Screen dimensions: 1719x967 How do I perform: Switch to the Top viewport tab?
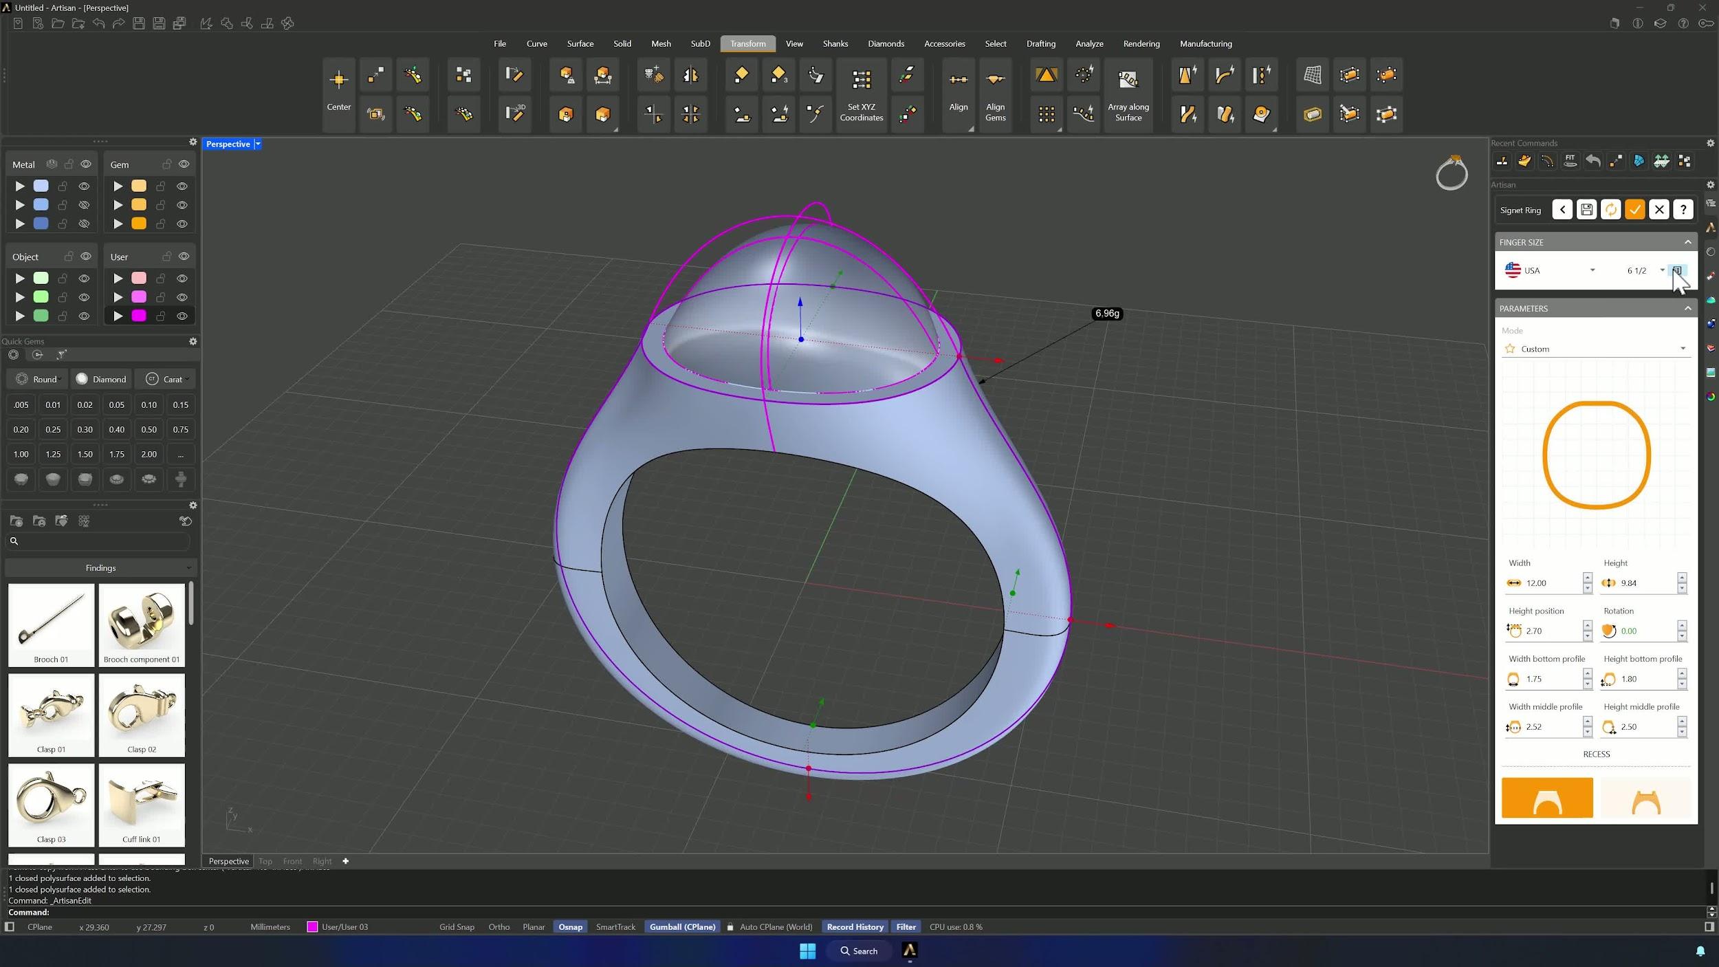[x=265, y=861]
